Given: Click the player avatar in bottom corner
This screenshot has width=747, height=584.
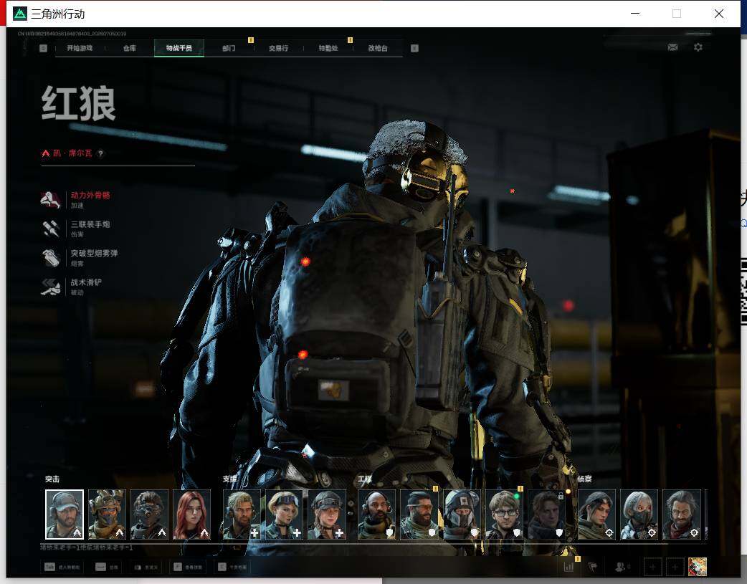Looking at the screenshot, I should pos(698,567).
